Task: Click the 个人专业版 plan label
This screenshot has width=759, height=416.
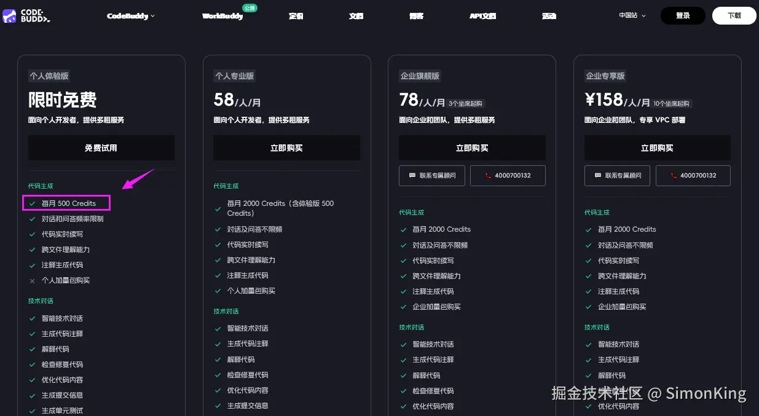Action: [234, 76]
